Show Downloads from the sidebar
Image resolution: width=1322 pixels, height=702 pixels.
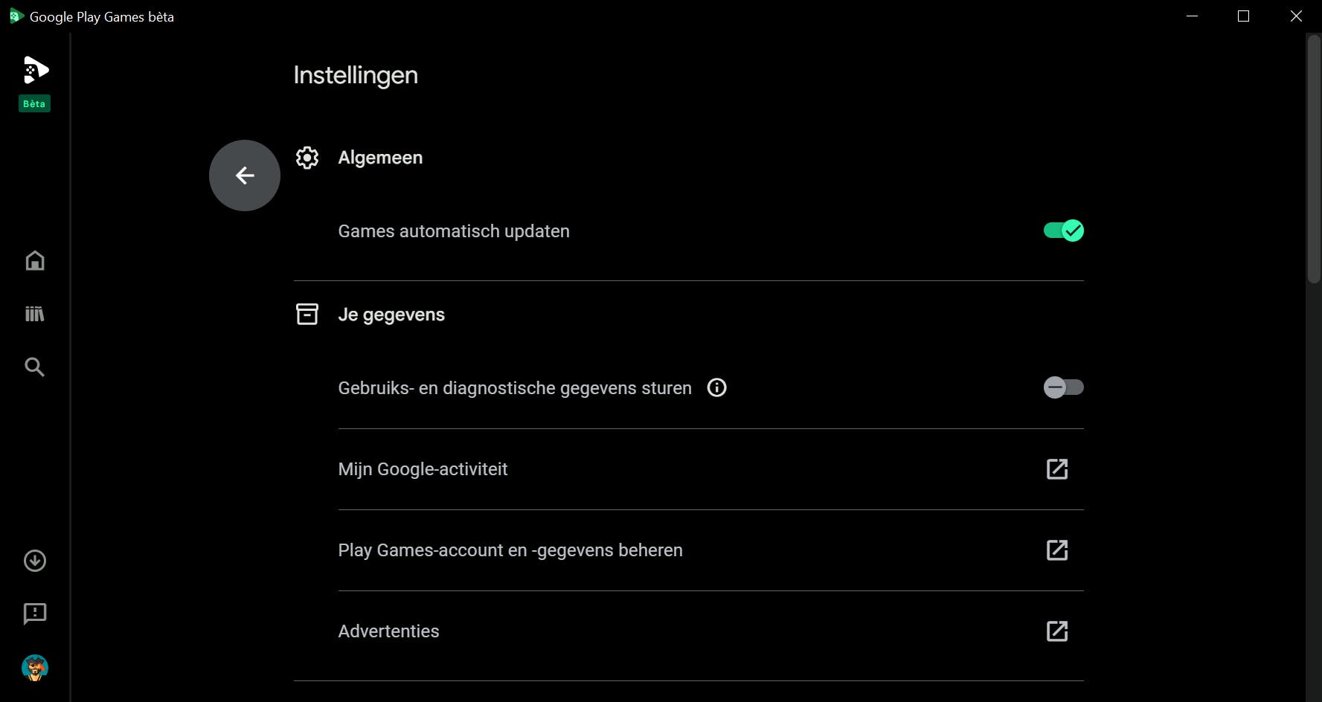click(35, 561)
